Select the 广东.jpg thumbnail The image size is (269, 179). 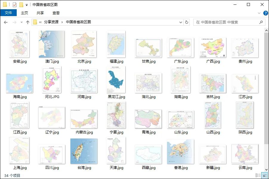coord(180,48)
